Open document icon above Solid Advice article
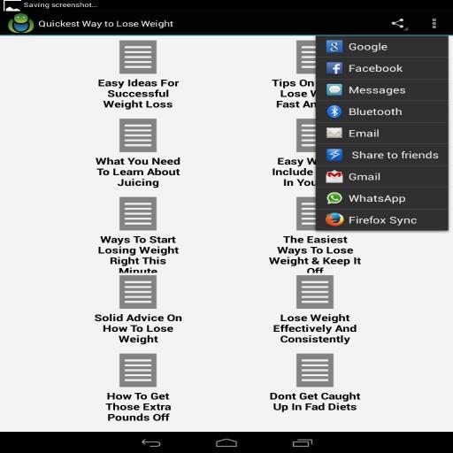 (x=138, y=292)
